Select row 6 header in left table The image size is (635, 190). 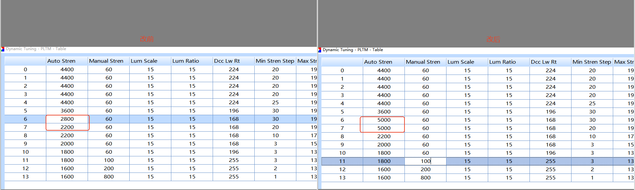pos(25,119)
